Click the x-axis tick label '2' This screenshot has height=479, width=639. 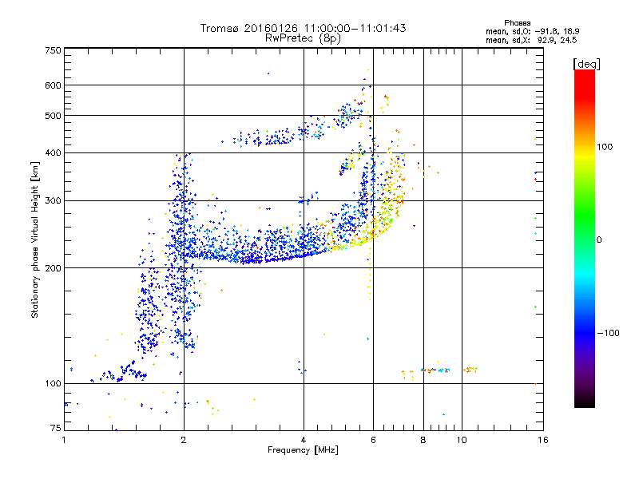tap(184, 440)
